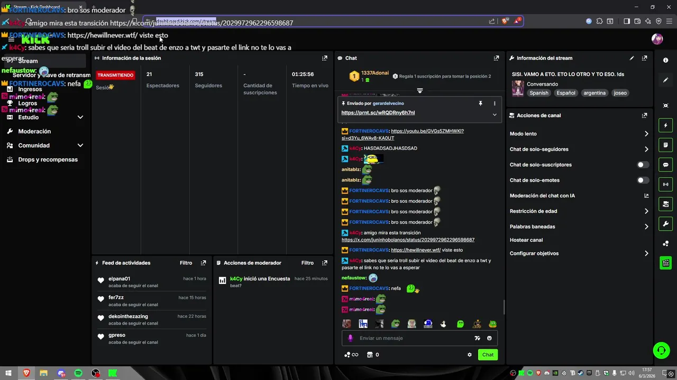The width and height of the screenshot is (677, 380).
Task: Toggle Chat de solo-suscriptores switch
Action: pos(643,165)
